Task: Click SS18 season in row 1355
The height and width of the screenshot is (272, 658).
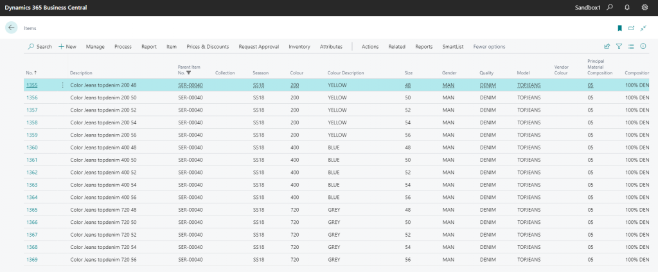Action: 259,85
